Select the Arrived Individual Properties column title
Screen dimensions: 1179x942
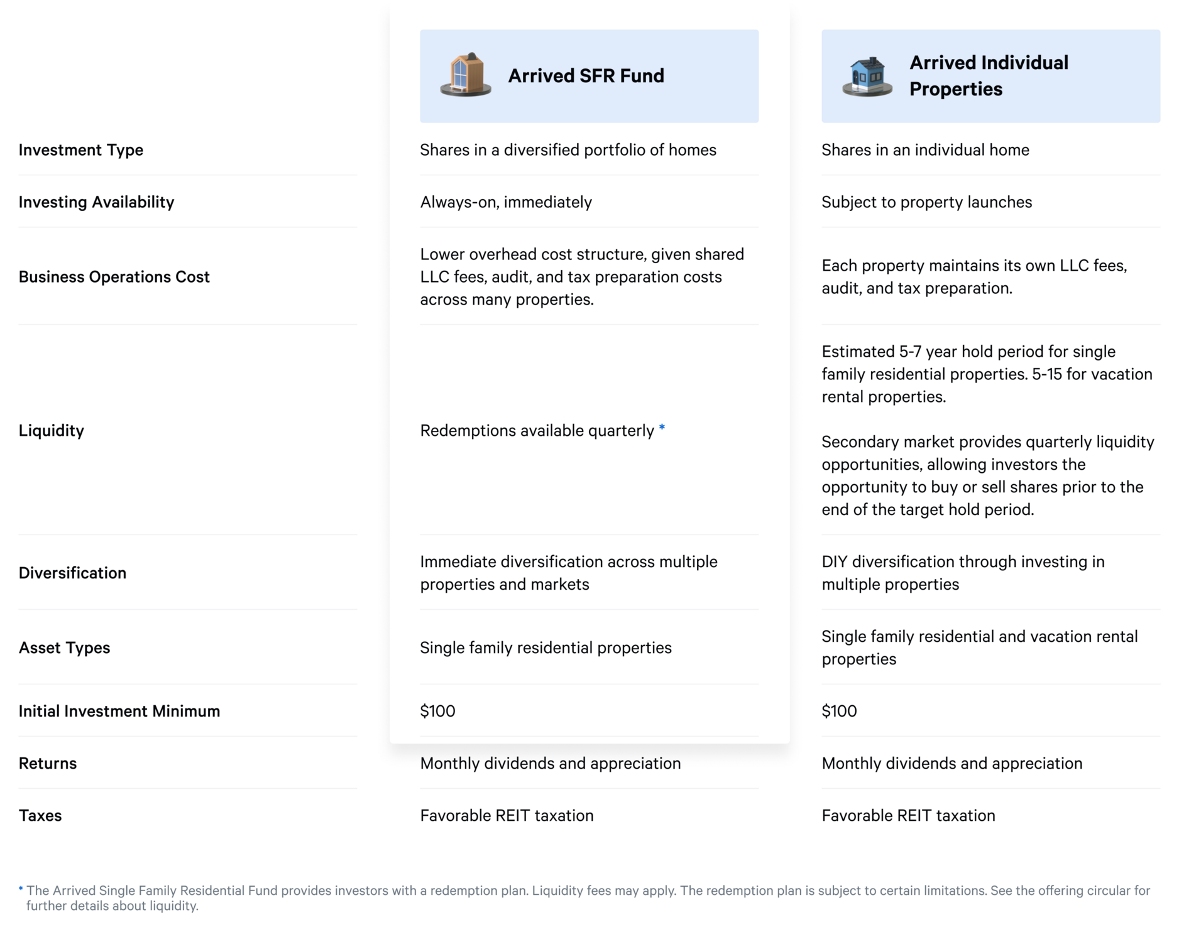[x=989, y=76]
